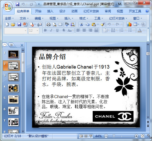Viewport: 152px width, 141px height.
Task: Select slide 1 Chanel thumbnail
Action: click(x=13, y=54)
